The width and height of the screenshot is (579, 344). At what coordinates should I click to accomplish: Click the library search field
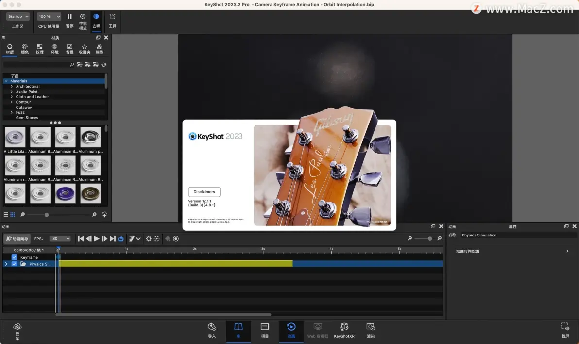pyautogui.click(x=38, y=65)
